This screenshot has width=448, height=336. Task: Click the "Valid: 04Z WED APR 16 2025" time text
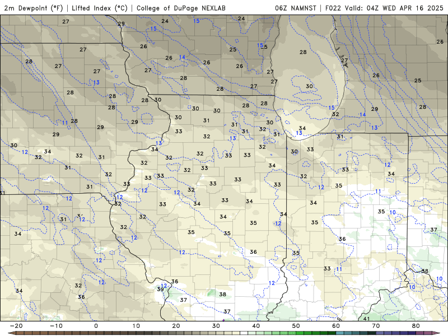pyautogui.click(x=394, y=8)
